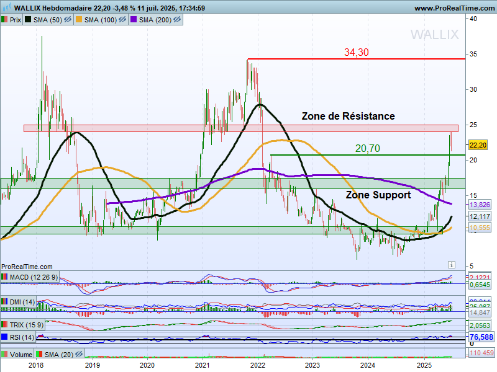497x372 pixels.
Task: Click the orange 10,555 SMA value tag
Action: coord(480,228)
